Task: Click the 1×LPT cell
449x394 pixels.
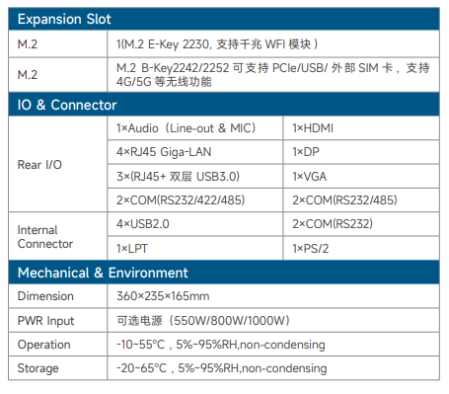Action: coord(195,248)
